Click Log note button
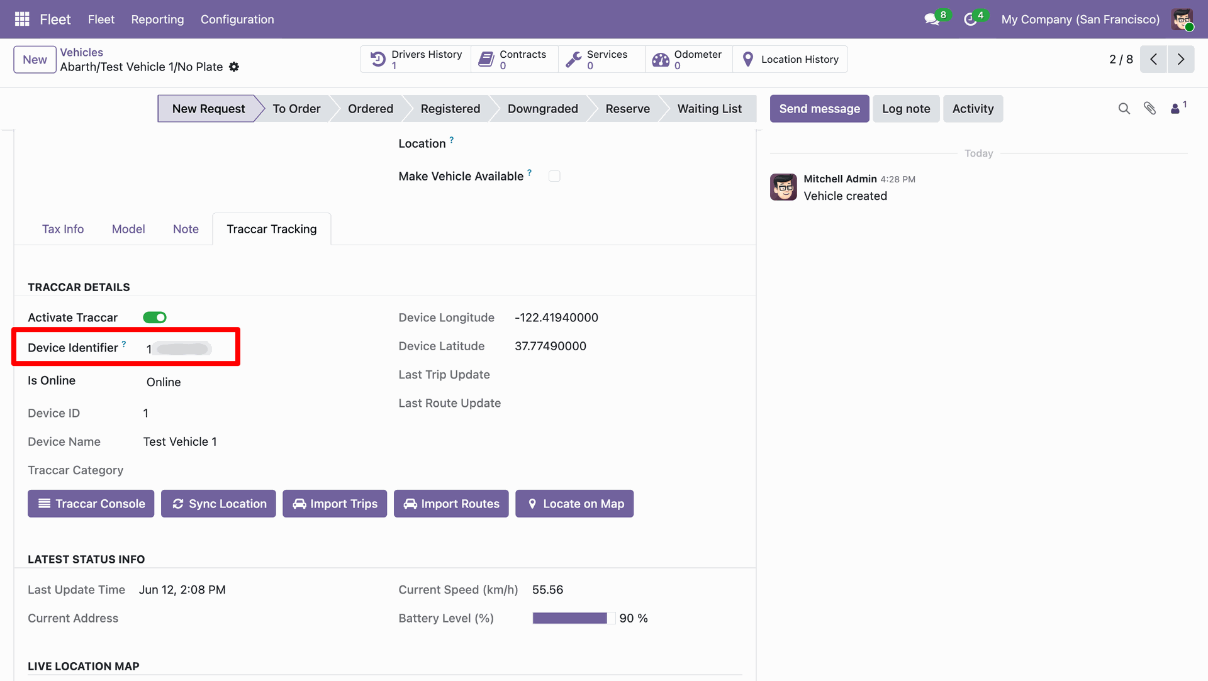This screenshot has width=1208, height=681. pos(906,109)
